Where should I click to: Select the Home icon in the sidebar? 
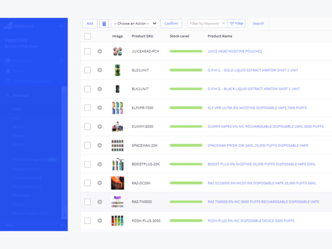pyautogui.click(x=8, y=71)
